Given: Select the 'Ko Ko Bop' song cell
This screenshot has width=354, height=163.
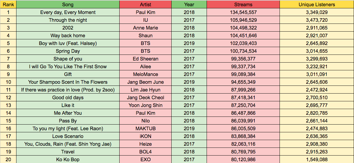Looking at the screenshot, I should (x=68, y=159).
